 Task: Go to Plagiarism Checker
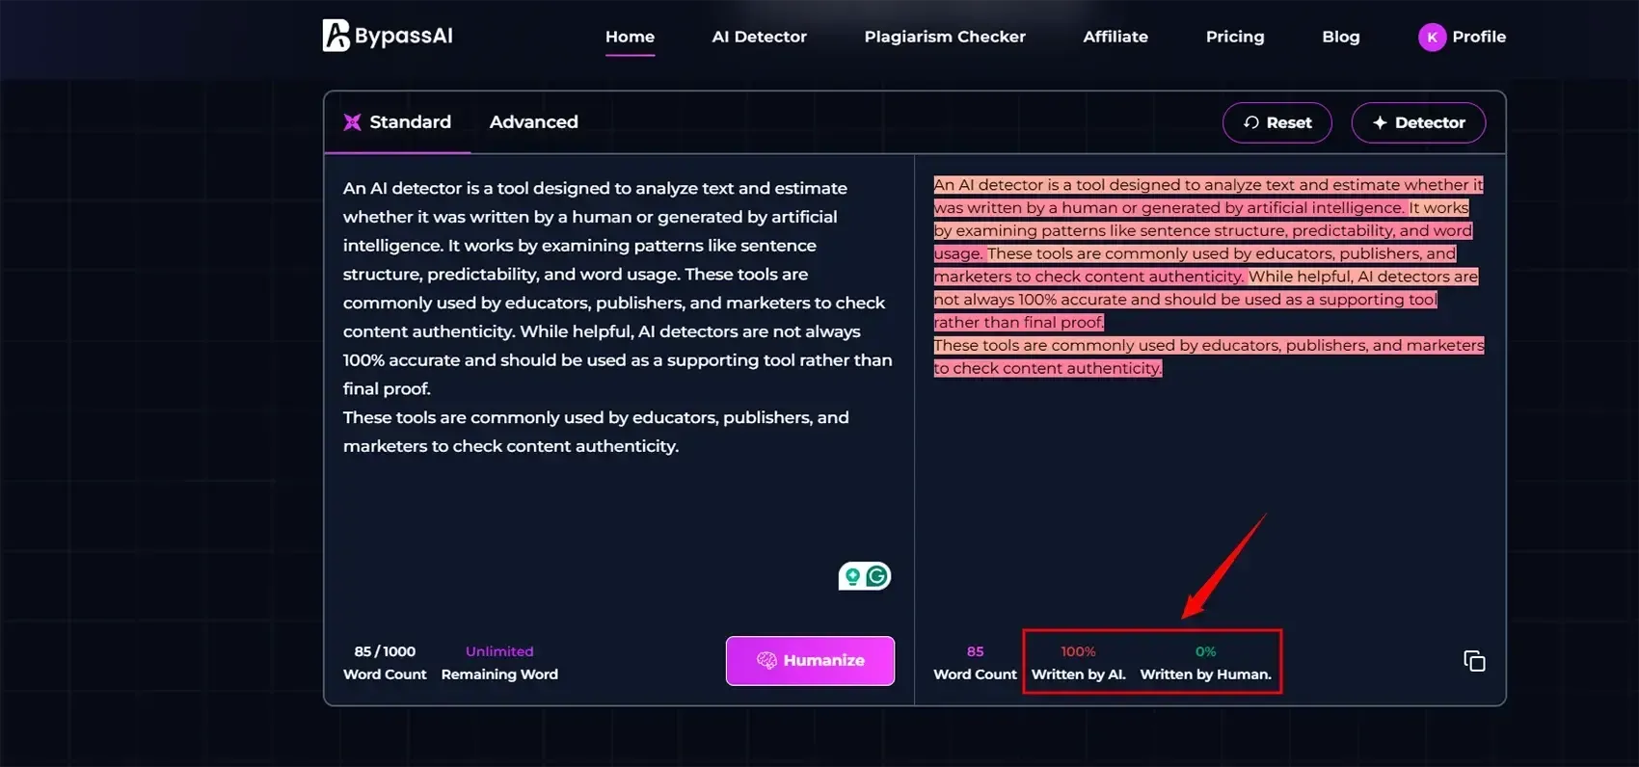click(x=945, y=37)
